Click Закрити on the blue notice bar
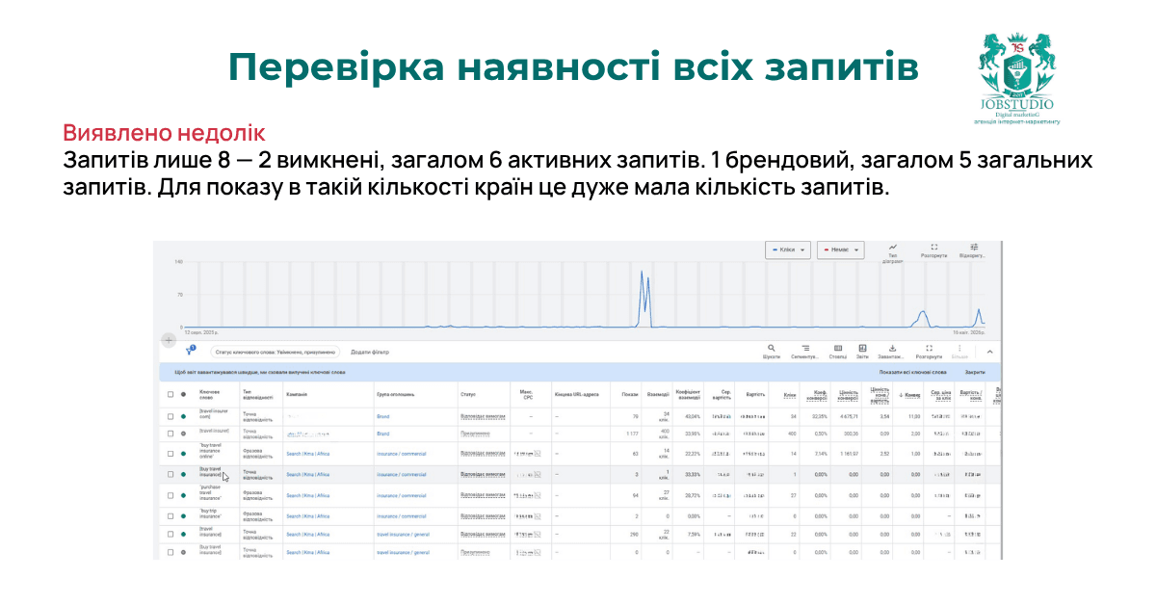The width and height of the screenshot is (1156, 605). coord(976,372)
